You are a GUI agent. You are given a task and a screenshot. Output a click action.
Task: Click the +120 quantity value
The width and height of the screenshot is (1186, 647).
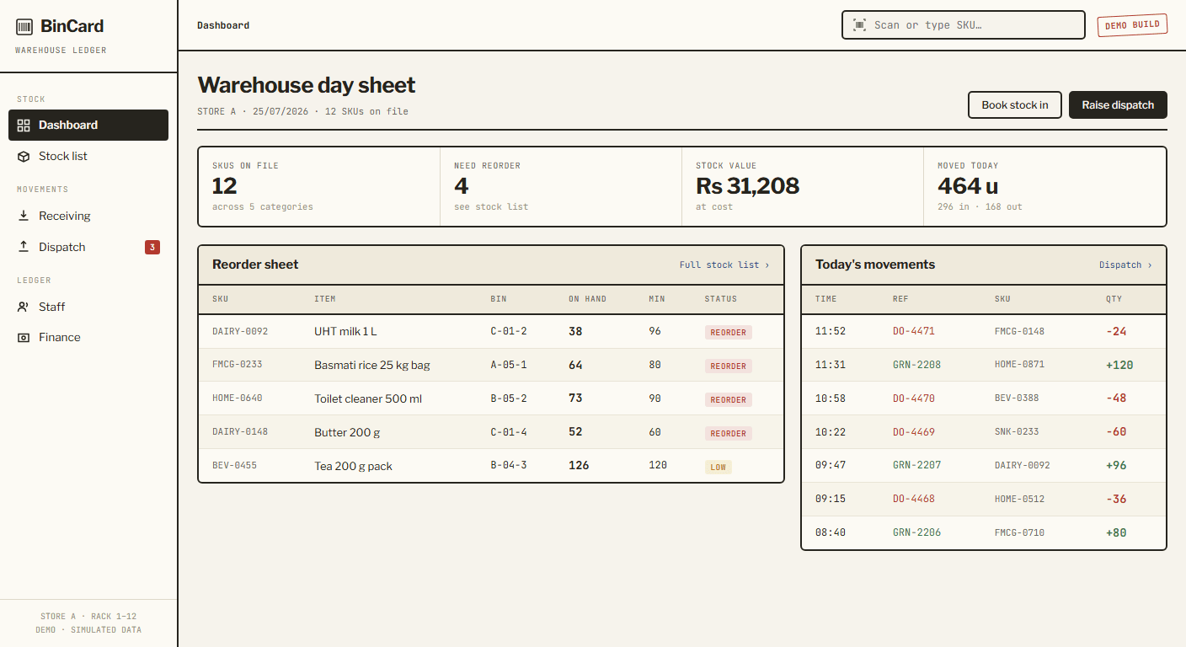1119,365
